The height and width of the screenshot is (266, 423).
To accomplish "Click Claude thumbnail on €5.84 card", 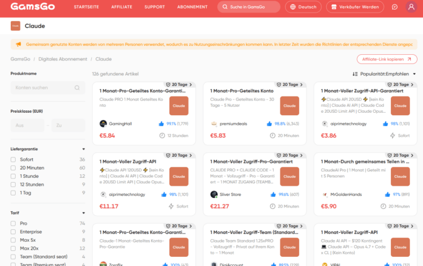I will click(179, 106).
